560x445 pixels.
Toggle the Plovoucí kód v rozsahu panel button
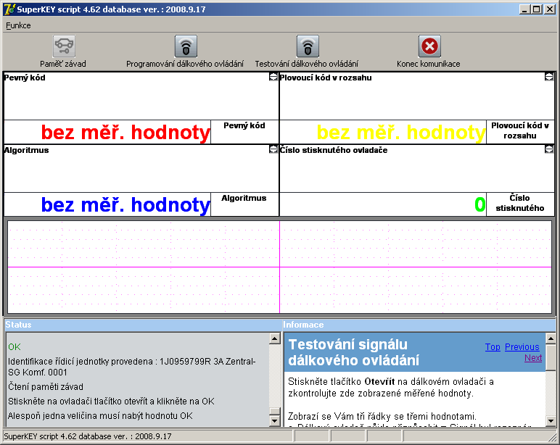tap(549, 77)
